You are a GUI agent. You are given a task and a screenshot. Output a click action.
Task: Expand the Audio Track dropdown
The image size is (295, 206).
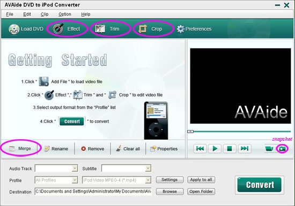click(x=75, y=169)
